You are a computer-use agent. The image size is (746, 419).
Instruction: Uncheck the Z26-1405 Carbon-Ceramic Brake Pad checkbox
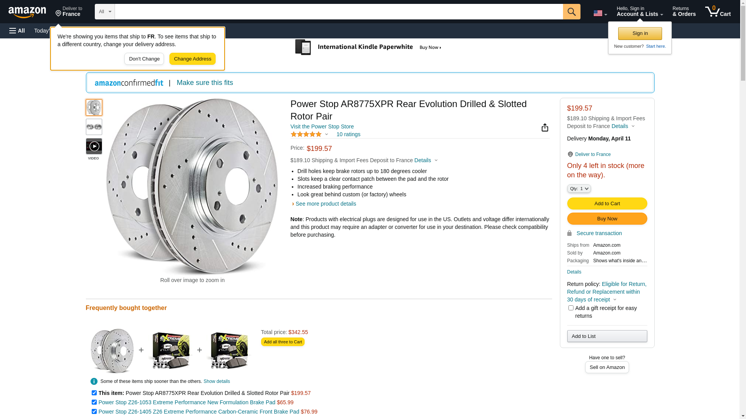94,412
